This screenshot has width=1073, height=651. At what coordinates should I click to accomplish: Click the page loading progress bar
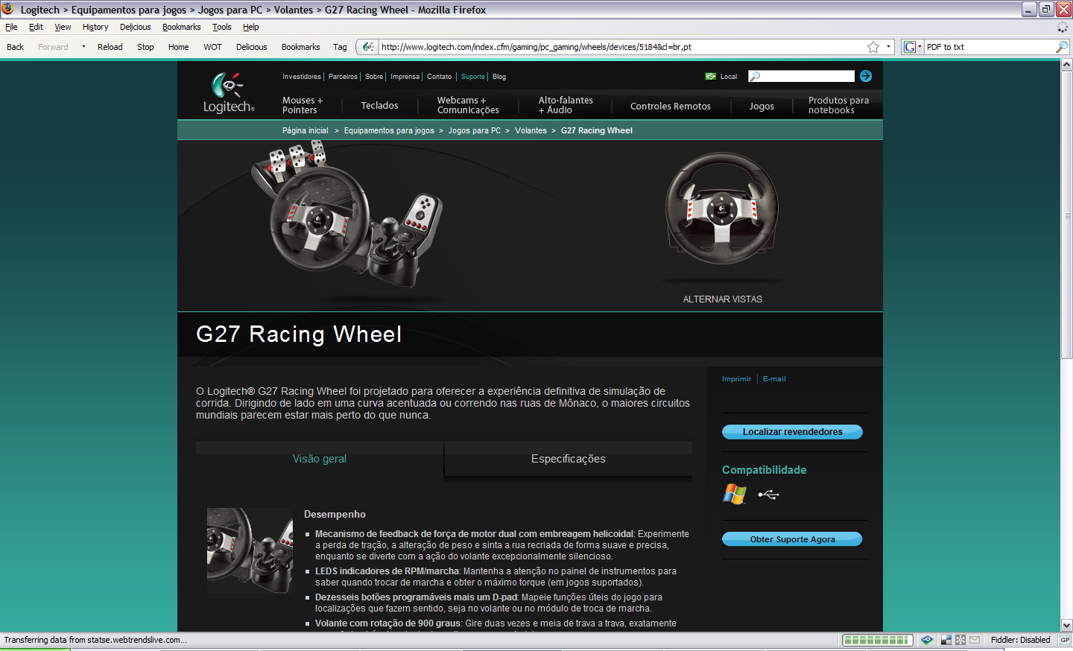tap(877, 639)
